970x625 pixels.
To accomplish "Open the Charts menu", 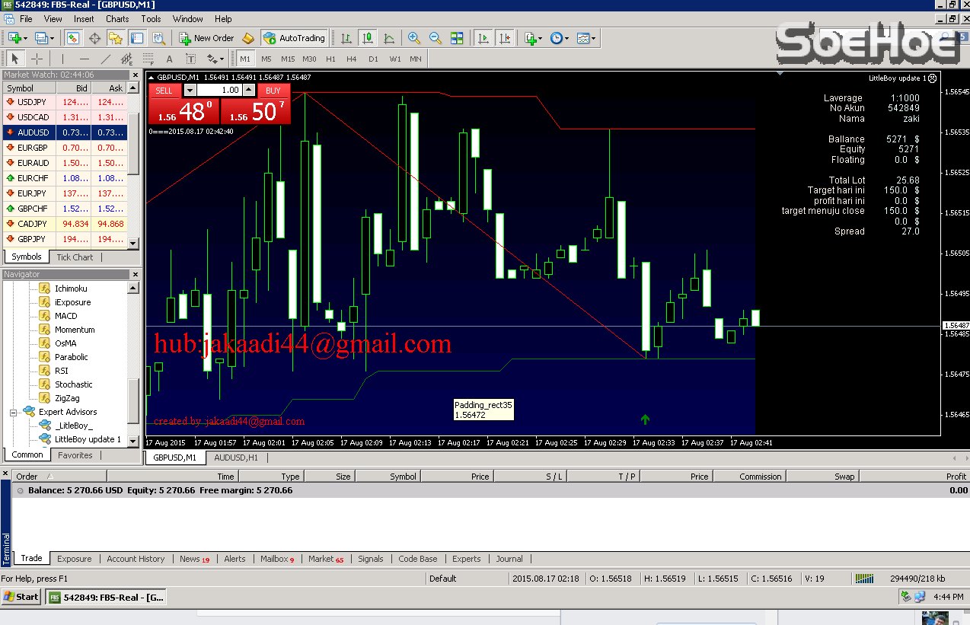I will 117,19.
